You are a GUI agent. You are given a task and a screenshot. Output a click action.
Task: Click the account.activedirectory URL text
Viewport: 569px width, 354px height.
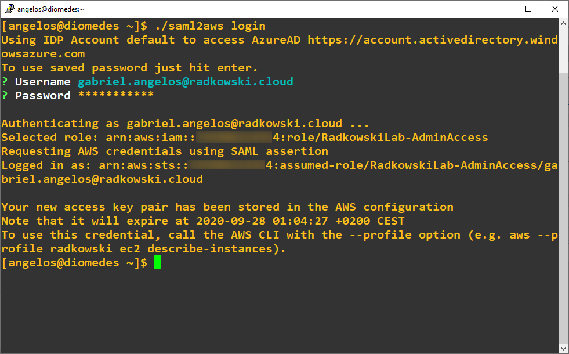click(x=433, y=40)
